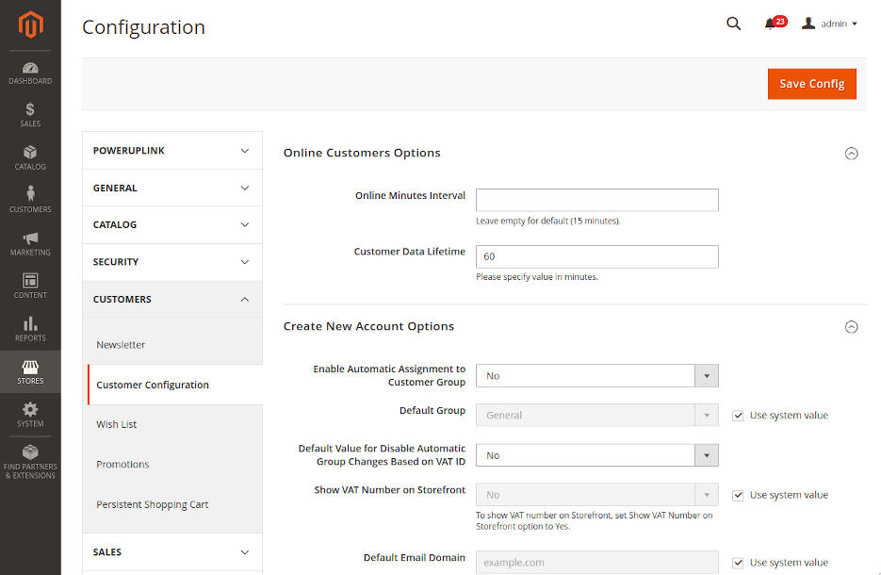Click the Create New Account Options heading
The image size is (881, 575).
point(368,326)
